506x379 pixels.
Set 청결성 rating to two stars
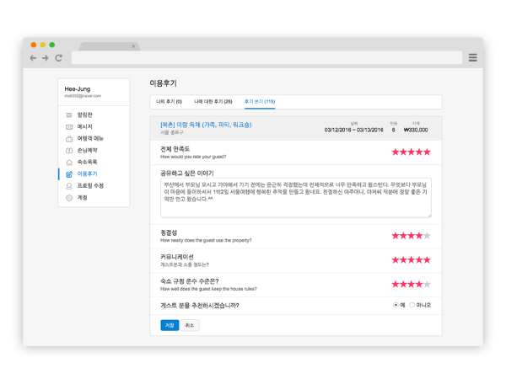[x=403, y=236]
